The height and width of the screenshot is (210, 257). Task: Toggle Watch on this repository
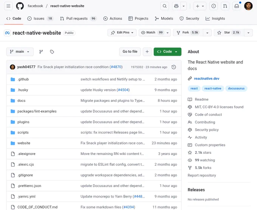pos(152,32)
